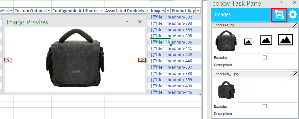The height and width of the screenshot is (119, 299).
Task: Open the Associated Products filter dropdown
Action: [147, 11]
